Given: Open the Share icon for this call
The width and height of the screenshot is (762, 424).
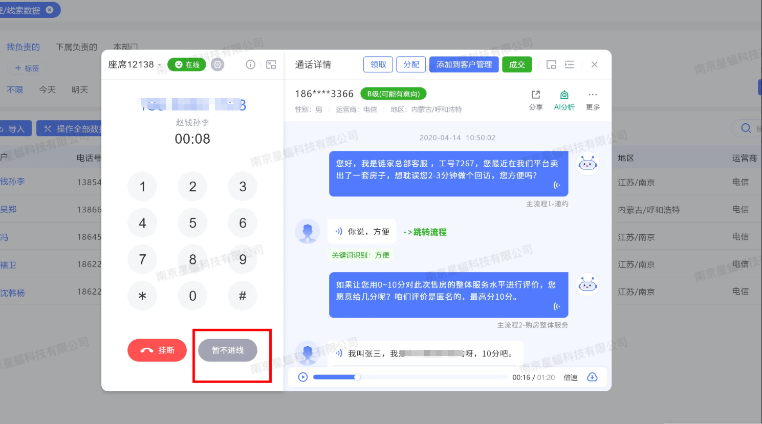Looking at the screenshot, I should click(x=536, y=99).
